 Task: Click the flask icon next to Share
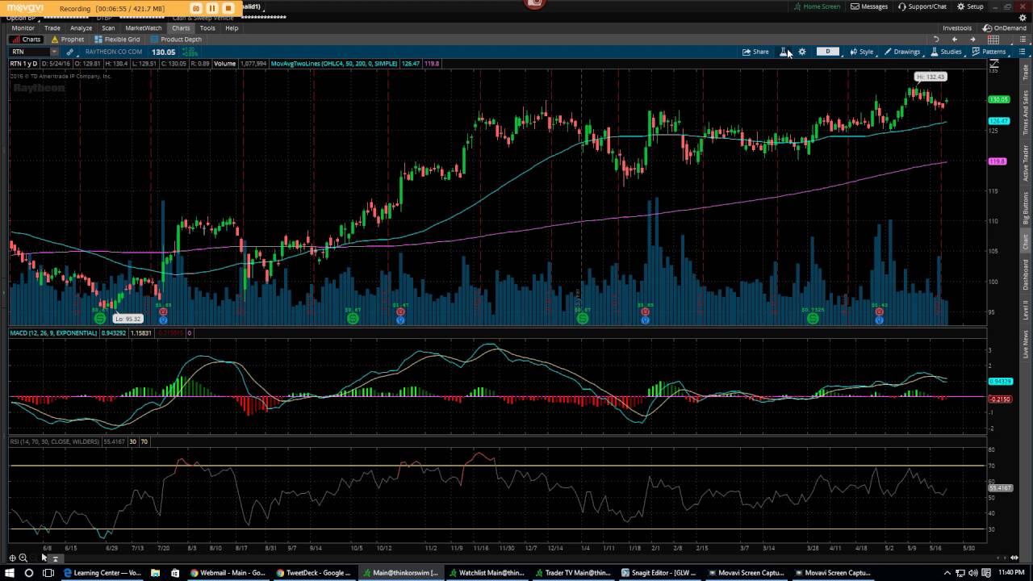(783, 52)
